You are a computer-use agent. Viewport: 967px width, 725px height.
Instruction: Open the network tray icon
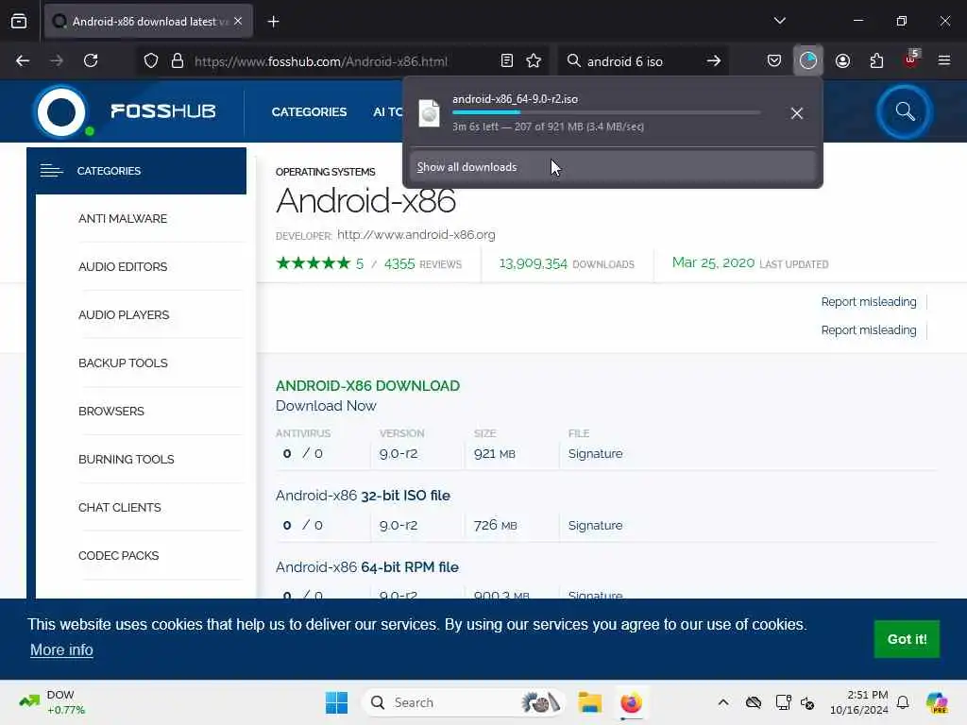(x=783, y=702)
